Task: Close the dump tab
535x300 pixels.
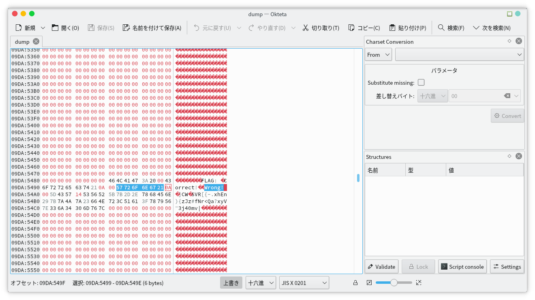Action: coord(36,41)
